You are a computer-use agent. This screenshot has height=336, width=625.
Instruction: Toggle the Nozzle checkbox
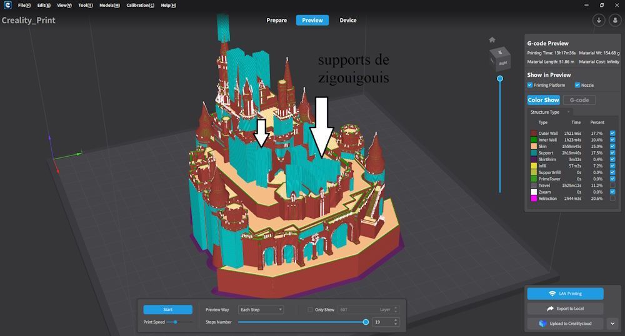(577, 85)
